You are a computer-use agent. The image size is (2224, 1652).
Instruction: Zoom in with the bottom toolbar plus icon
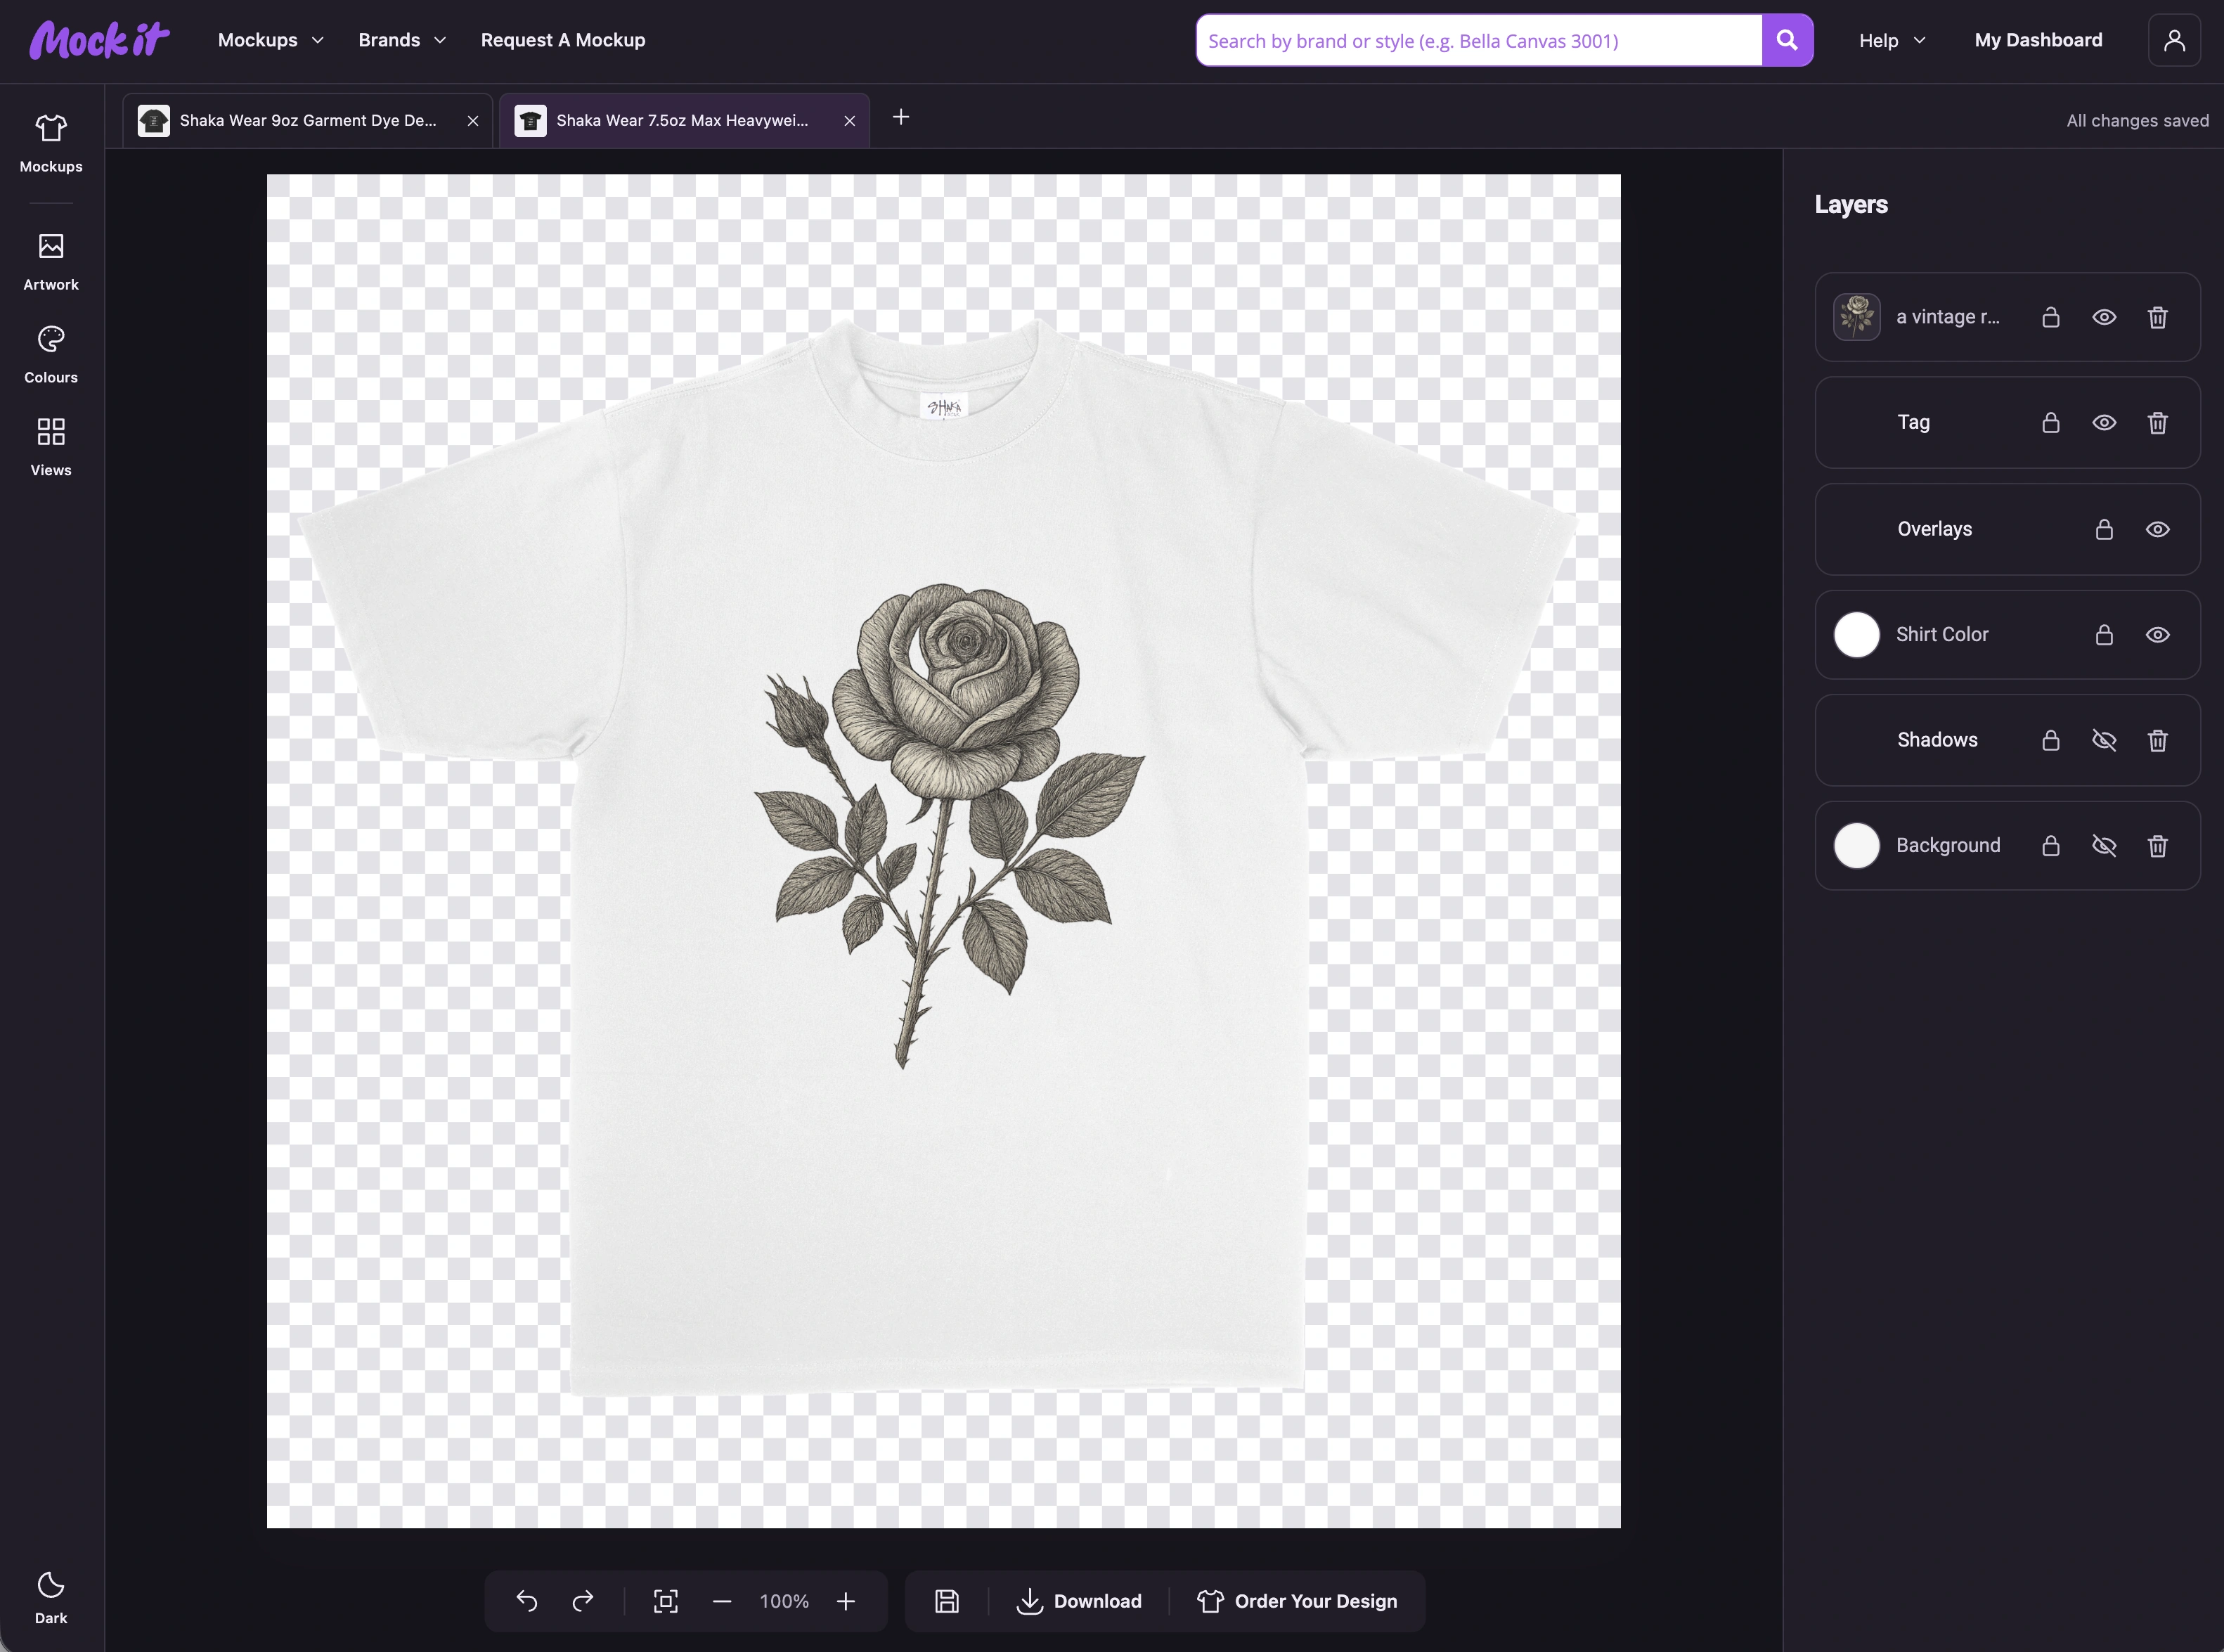[846, 1601]
